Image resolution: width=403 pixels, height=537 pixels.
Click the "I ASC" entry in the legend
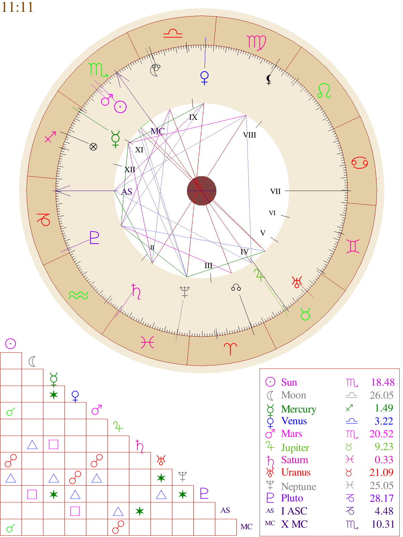click(x=294, y=511)
